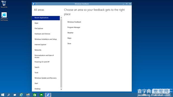Open Task View icon on taskbar
The image size is (173, 97).
[x=15, y=95]
